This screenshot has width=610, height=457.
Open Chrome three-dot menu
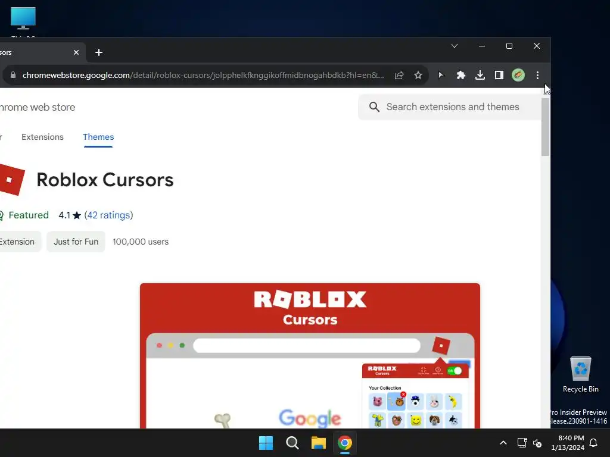click(537, 75)
